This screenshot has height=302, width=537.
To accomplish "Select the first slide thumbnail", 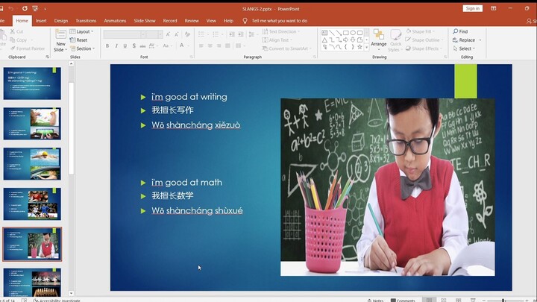I will (32, 84).
